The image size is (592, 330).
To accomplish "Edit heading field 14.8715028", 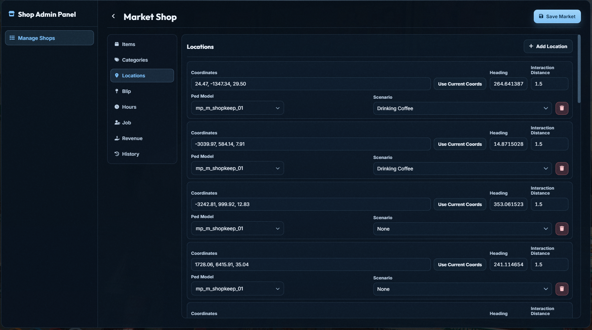I will (x=508, y=144).
